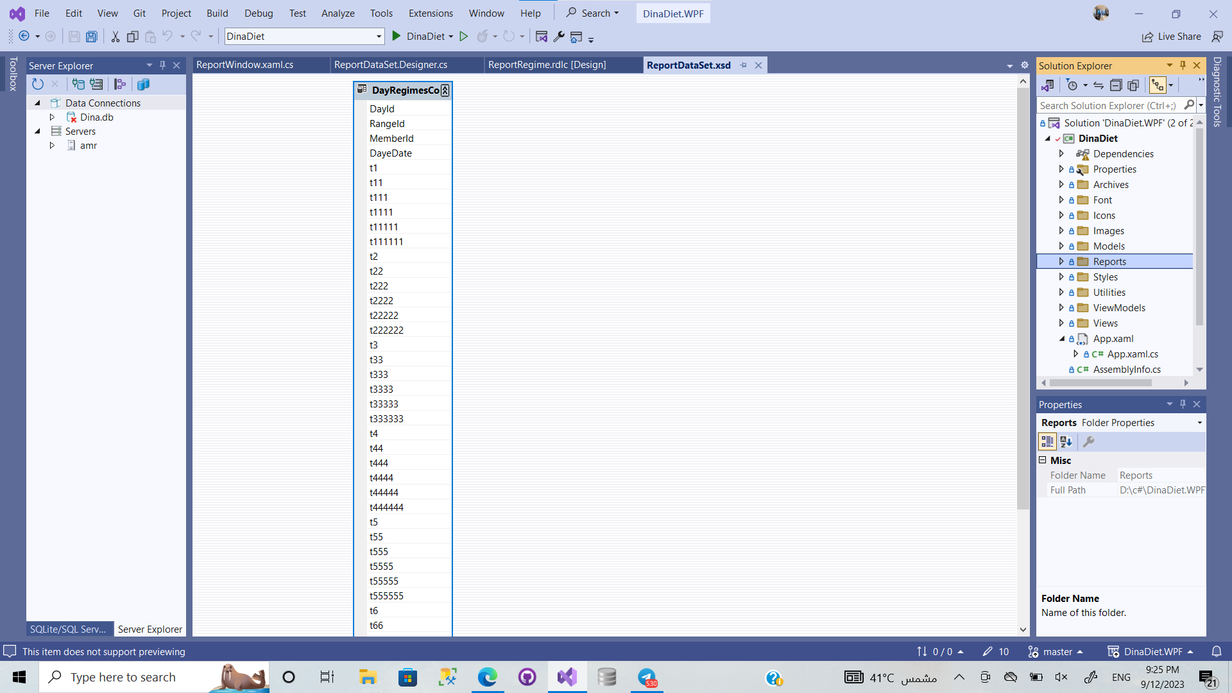Screen dimensions: 1232x693
Task: Click the Copy icon in toolbar
Action: [133, 37]
